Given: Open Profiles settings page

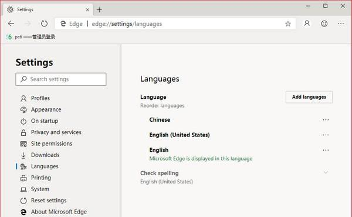Looking at the screenshot, I should 40,98.
